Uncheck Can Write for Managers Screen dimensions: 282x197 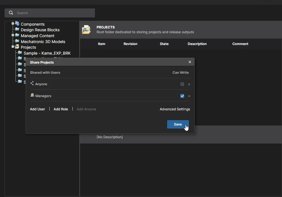point(182,96)
